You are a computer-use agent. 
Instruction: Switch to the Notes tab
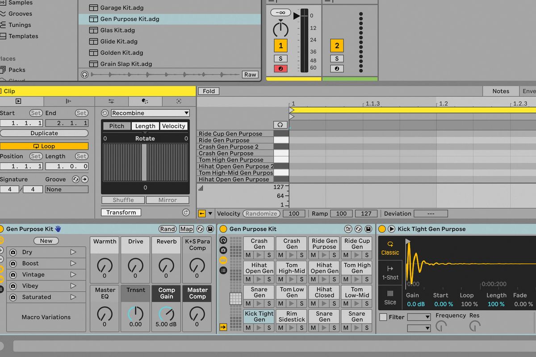click(x=501, y=91)
